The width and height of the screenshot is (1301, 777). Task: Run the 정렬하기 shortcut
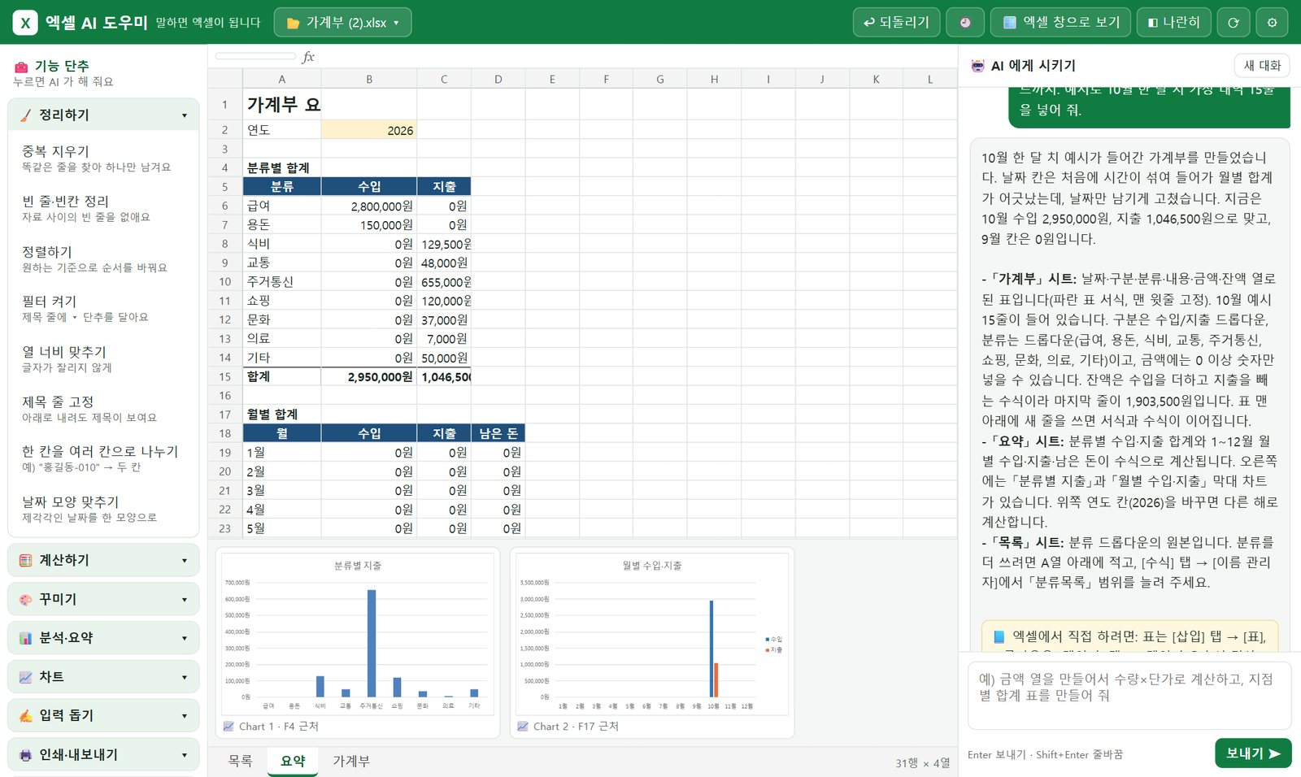tap(103, 258)
